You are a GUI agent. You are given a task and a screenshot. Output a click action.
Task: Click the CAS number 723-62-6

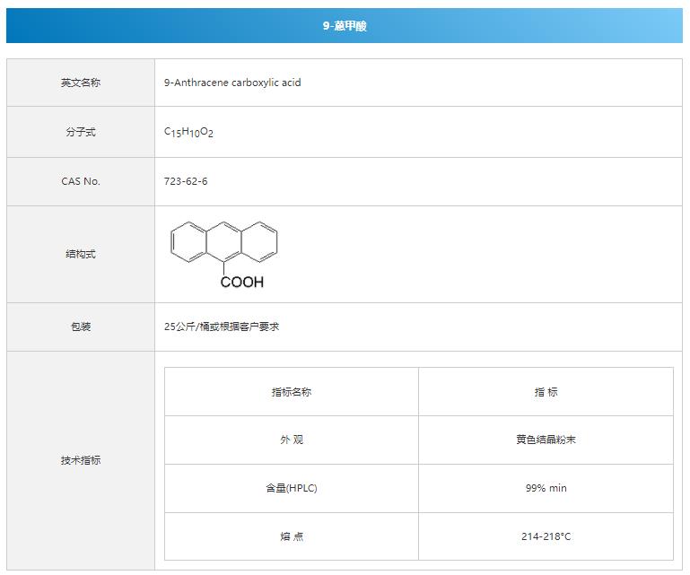click(x=186, y=181)
